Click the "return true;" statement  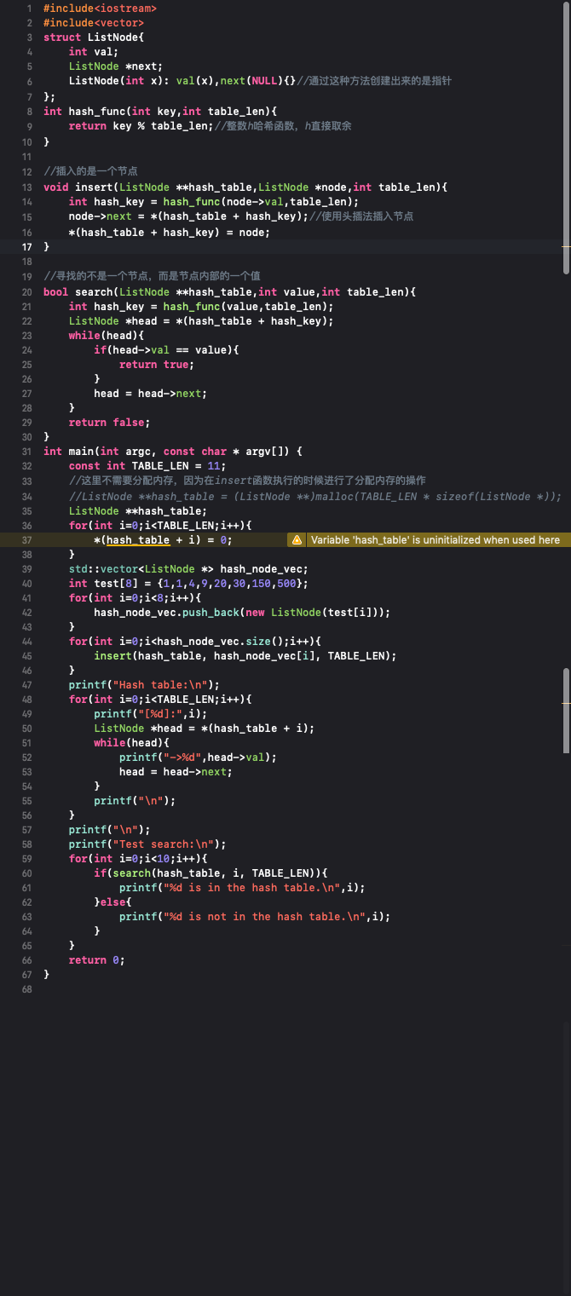(x=157, y=365)
